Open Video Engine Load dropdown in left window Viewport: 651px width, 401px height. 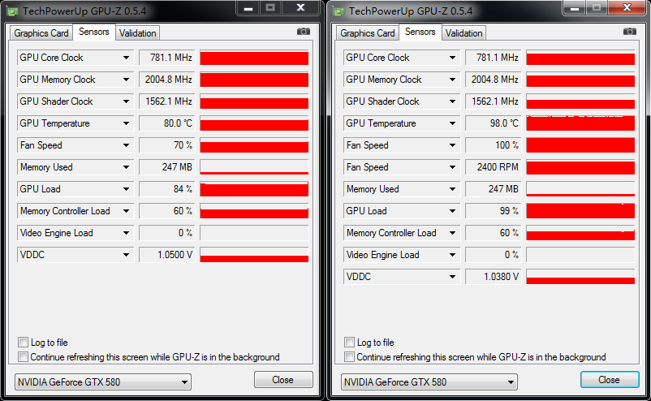126,233
